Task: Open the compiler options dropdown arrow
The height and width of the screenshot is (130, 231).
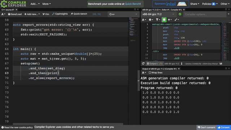Action: pos(228,14)
